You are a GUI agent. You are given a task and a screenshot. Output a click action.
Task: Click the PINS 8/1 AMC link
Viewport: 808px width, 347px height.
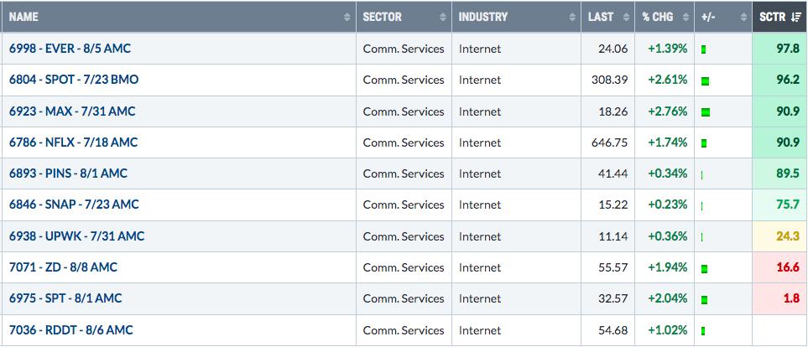coord(68,173)
